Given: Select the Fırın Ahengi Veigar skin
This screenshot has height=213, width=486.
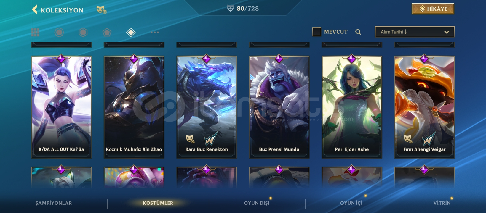Looking at the screenshot, I should click(x=424, y=107).
